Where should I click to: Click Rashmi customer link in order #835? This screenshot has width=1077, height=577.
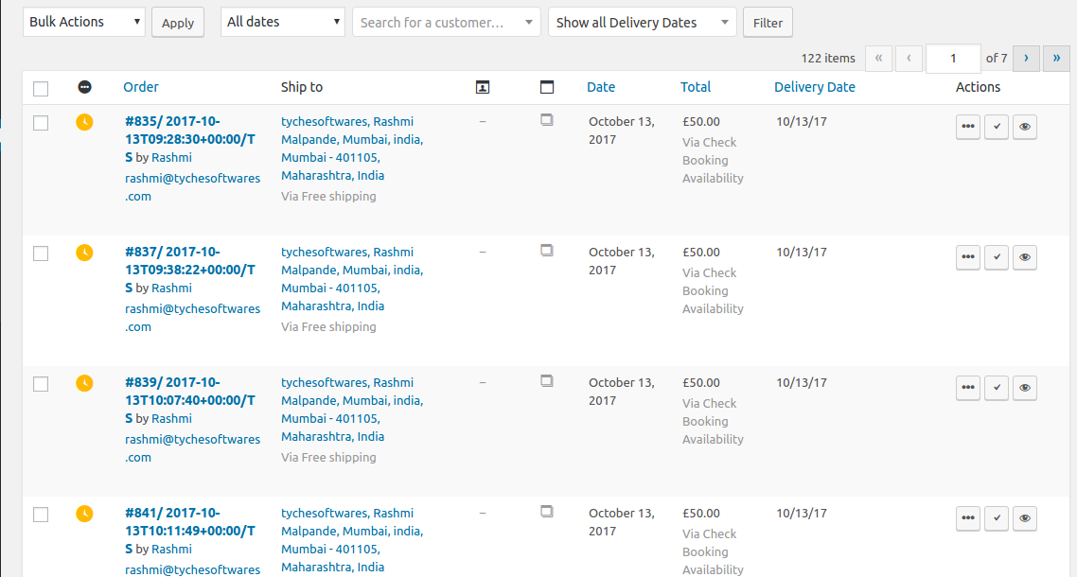tap(171, 157)
